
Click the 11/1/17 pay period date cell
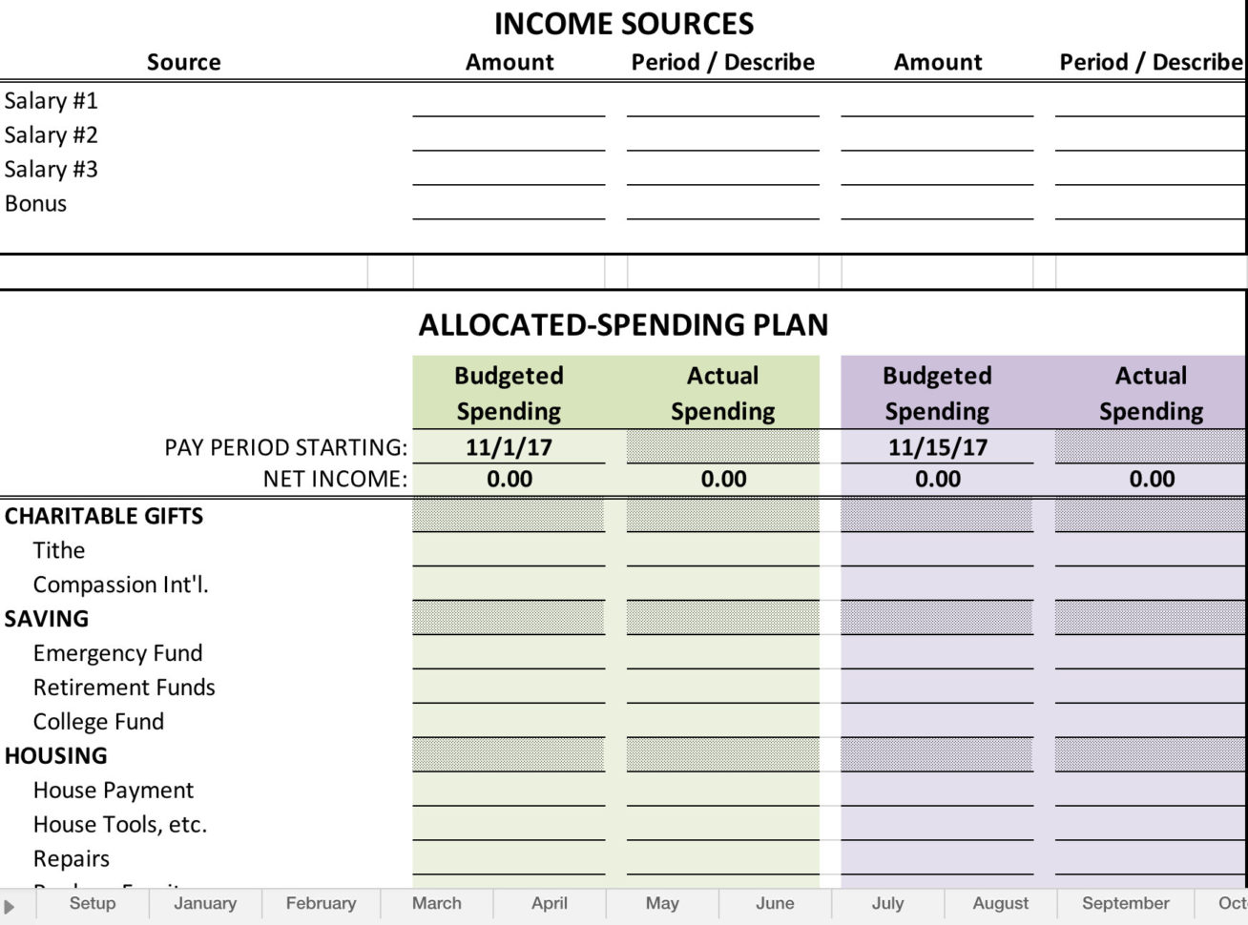[508, 445]
